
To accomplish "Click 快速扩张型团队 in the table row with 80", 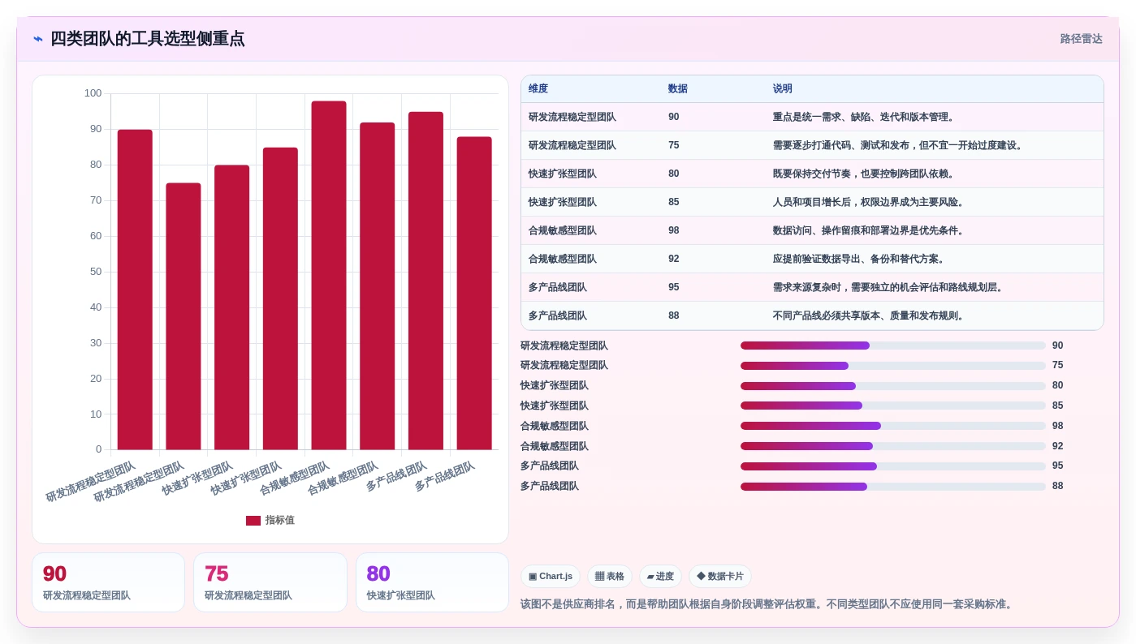I will pos(563,174).
